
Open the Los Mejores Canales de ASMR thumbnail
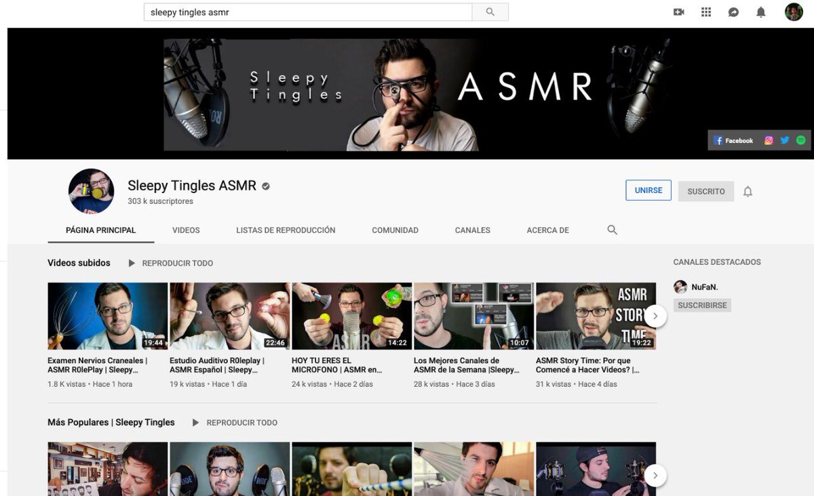[473, 316]
